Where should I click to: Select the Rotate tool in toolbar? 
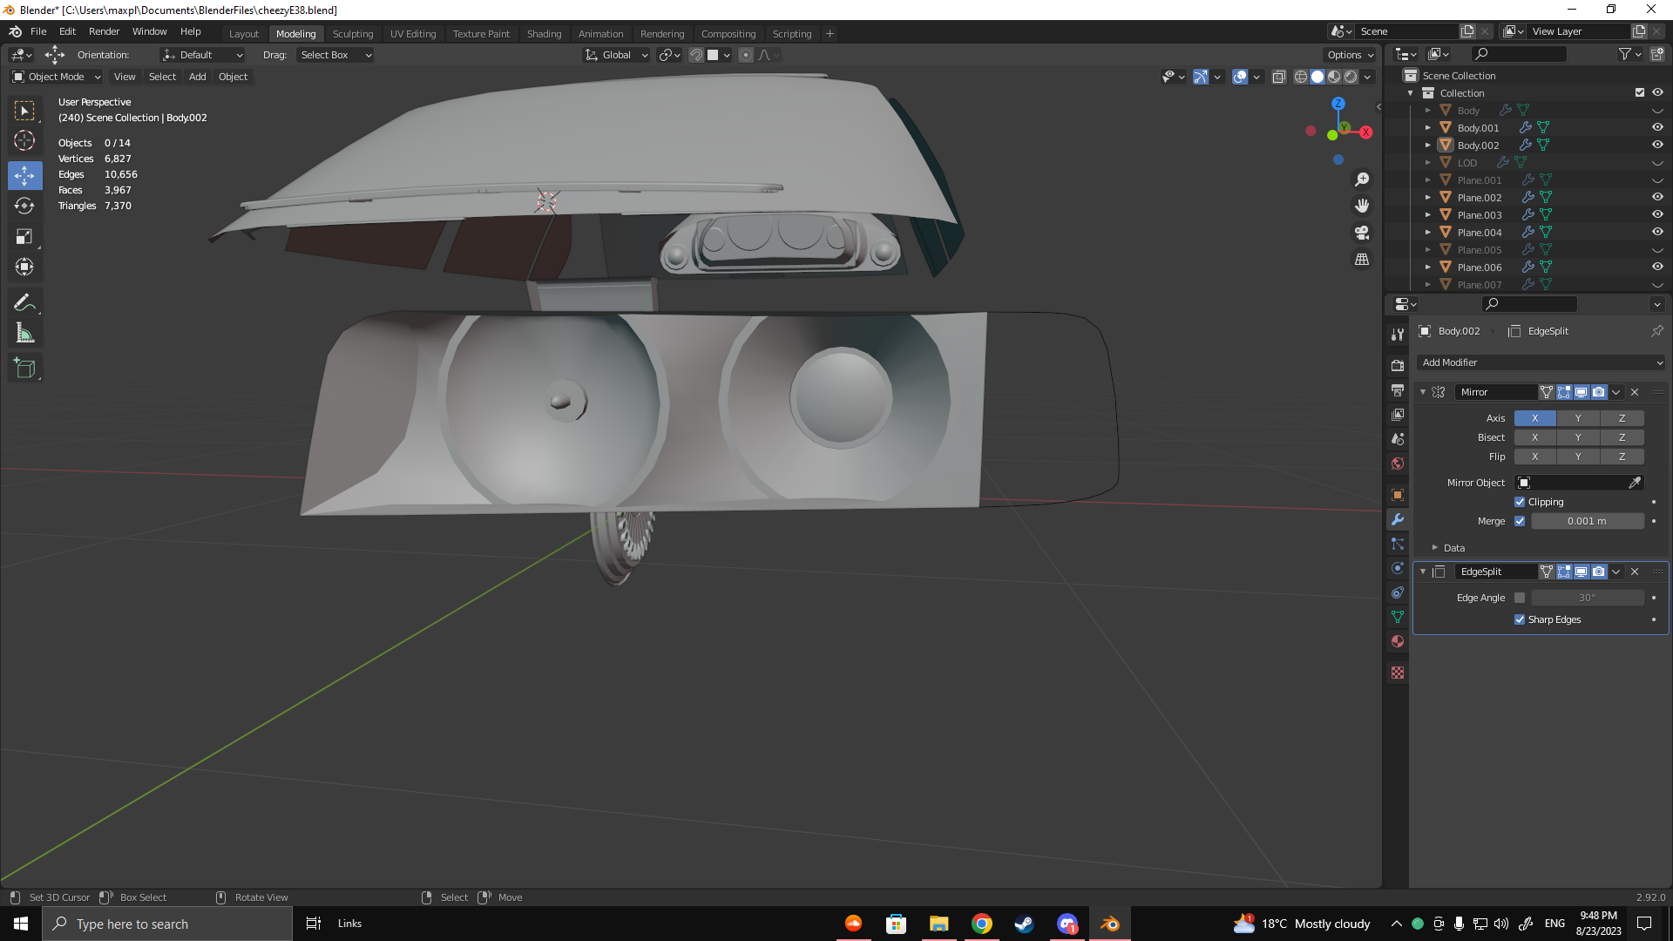[24, 206]
